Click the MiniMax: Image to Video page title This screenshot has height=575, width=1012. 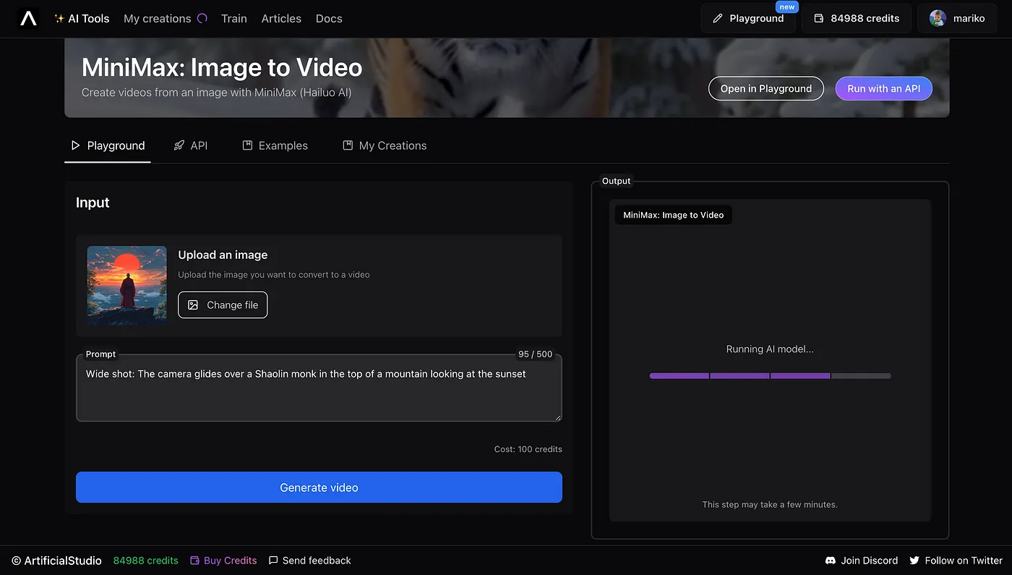[222, 67]
